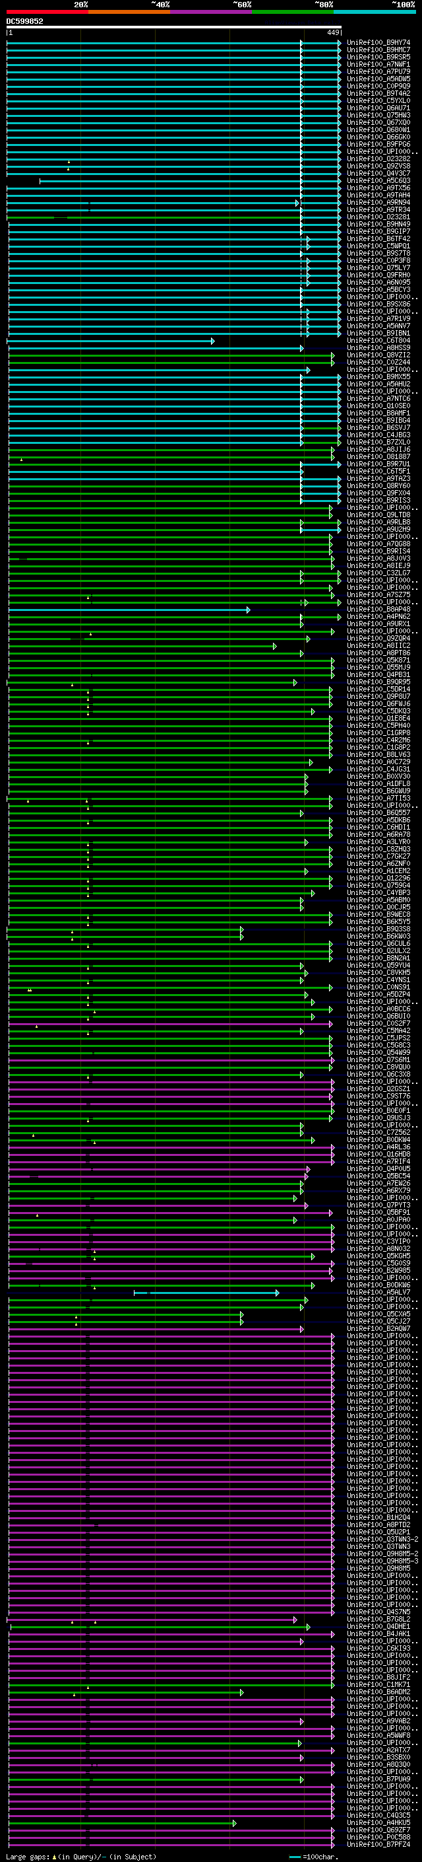Click the short cyan bar of C6T804
This screenshot has height=1862, width=422.
(110, 341)
